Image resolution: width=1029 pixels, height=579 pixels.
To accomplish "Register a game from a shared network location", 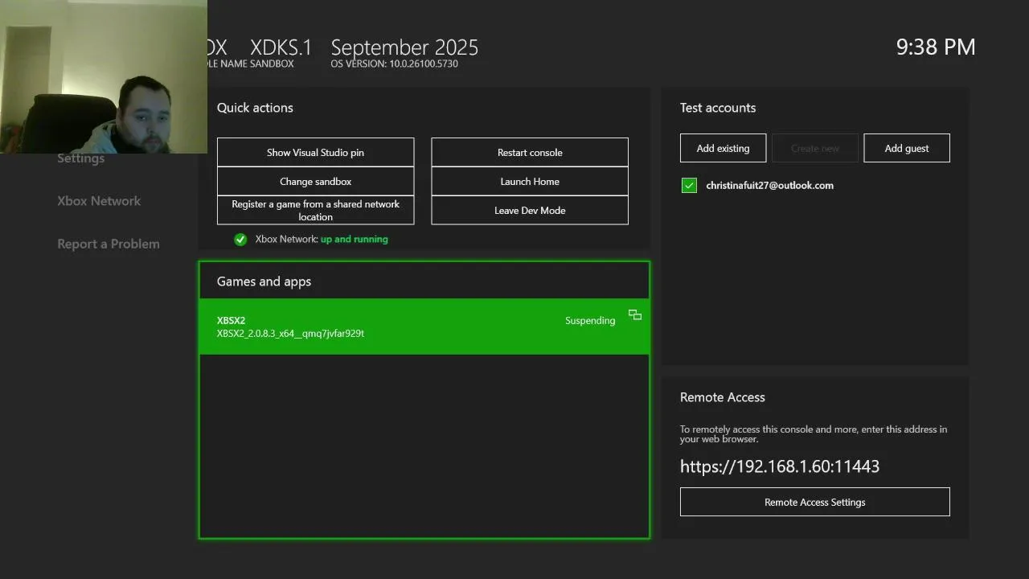I will coord(315,210).
